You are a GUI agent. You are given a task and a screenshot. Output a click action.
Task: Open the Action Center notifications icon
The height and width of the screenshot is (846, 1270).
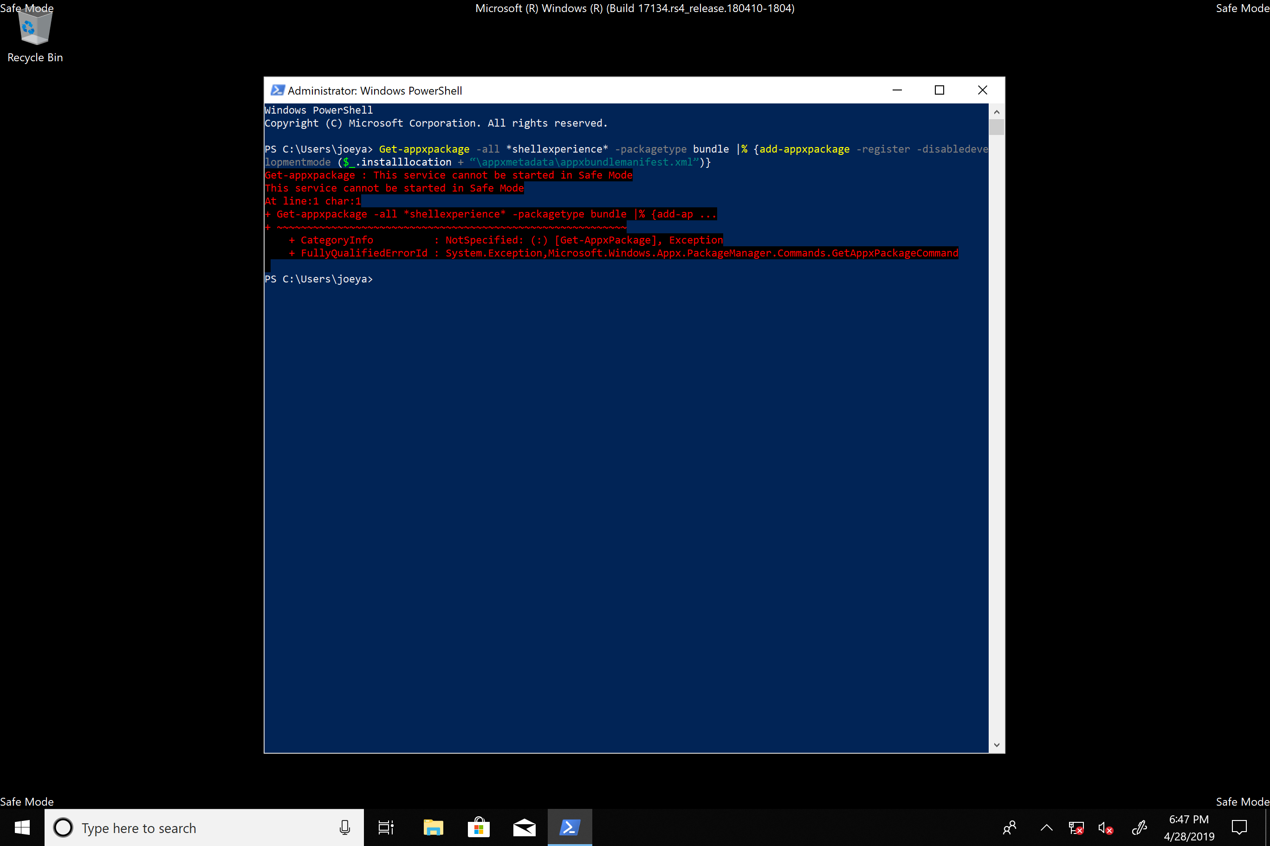click(1239, 827)
